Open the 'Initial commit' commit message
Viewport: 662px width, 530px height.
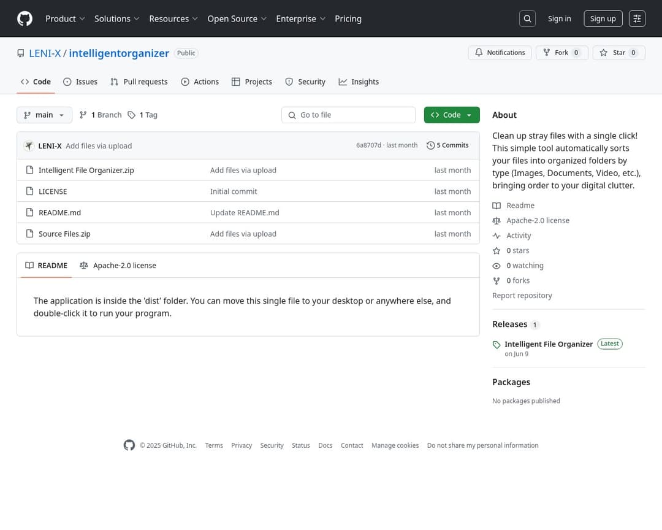(x=234, y=191)
